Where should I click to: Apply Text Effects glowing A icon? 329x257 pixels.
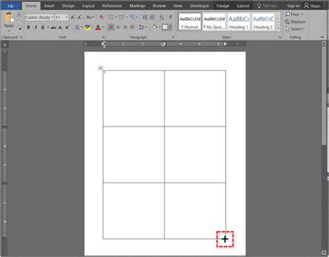tap(77, 28)
